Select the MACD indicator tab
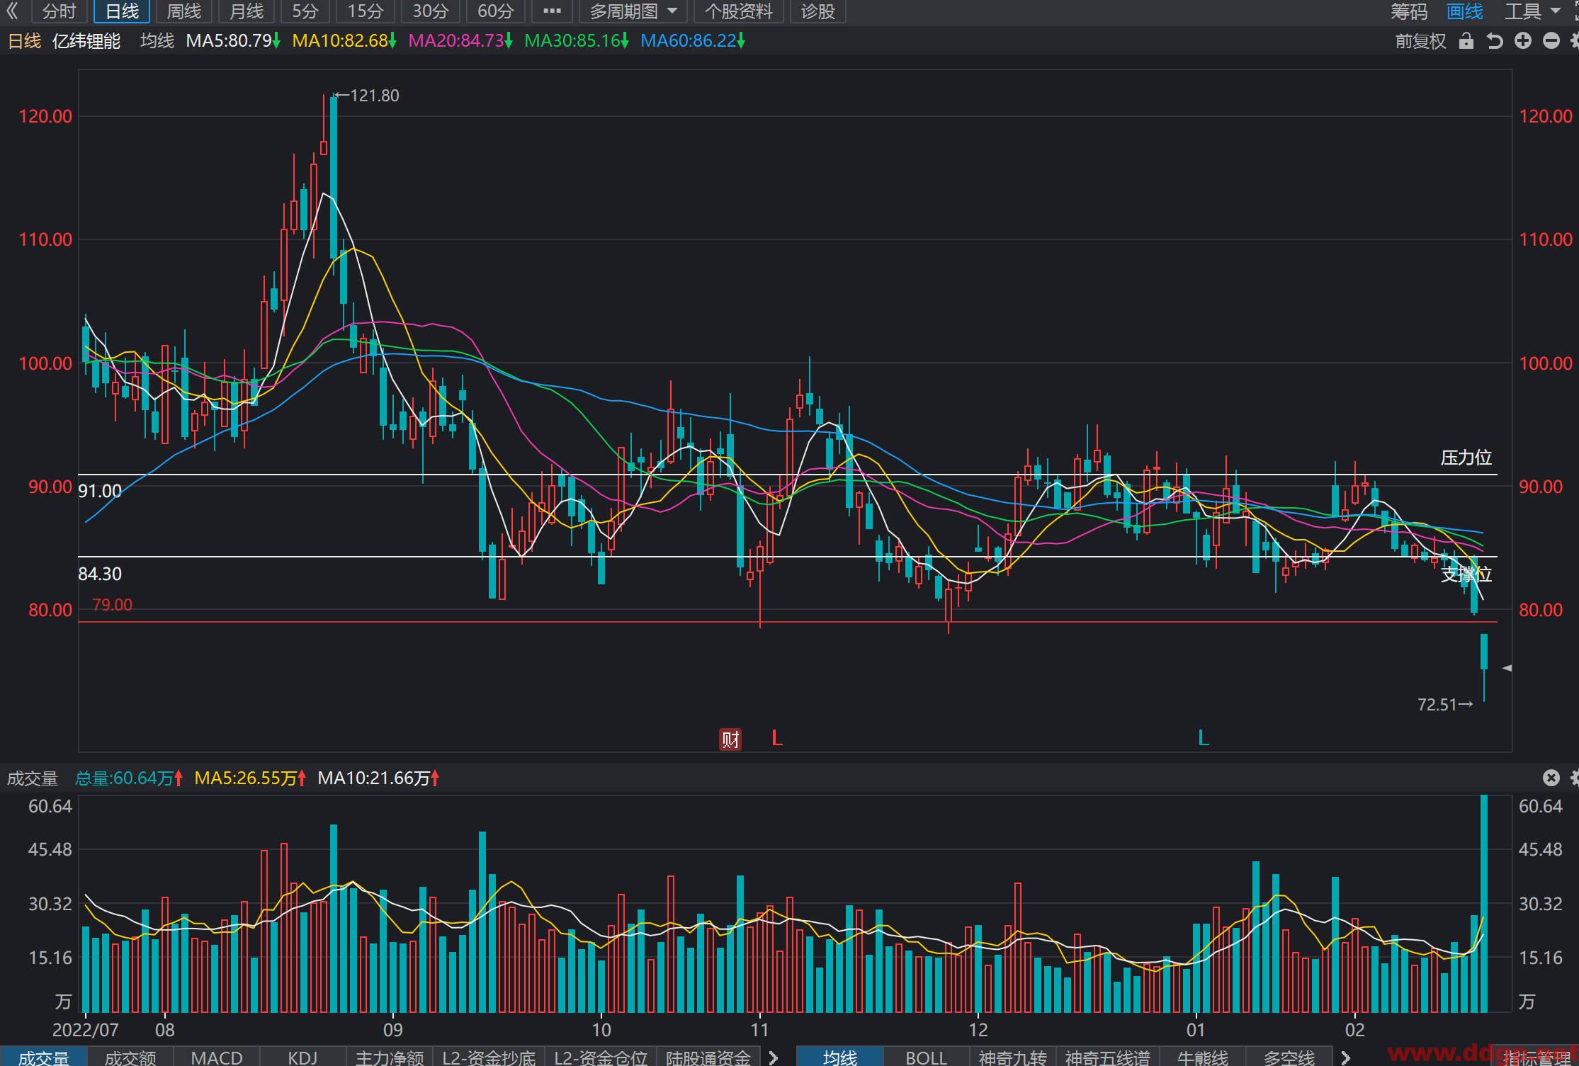Viewport: 1579px width, 1066px height. pyautogui.click(x=217, y=1057)
